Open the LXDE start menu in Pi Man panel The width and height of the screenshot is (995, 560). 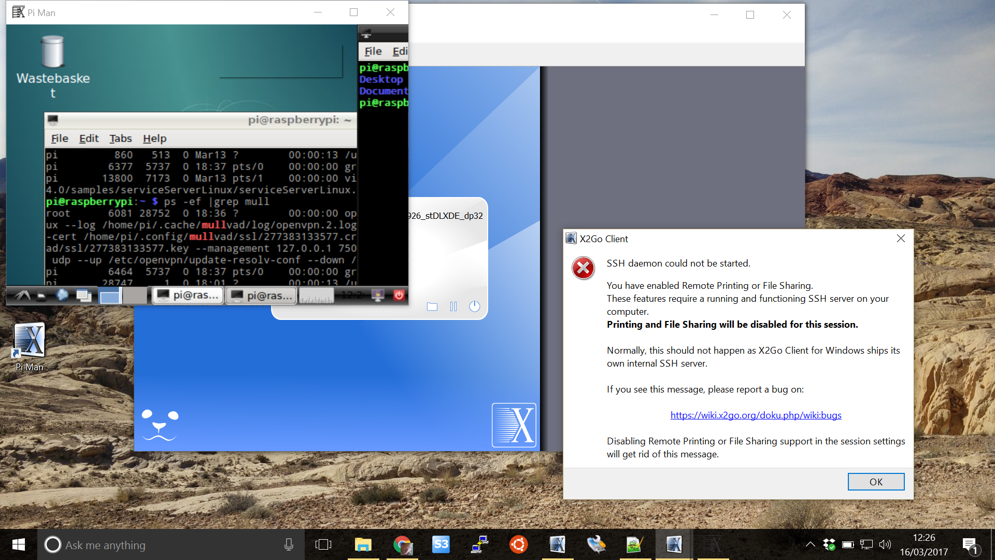tap(22, 296)
